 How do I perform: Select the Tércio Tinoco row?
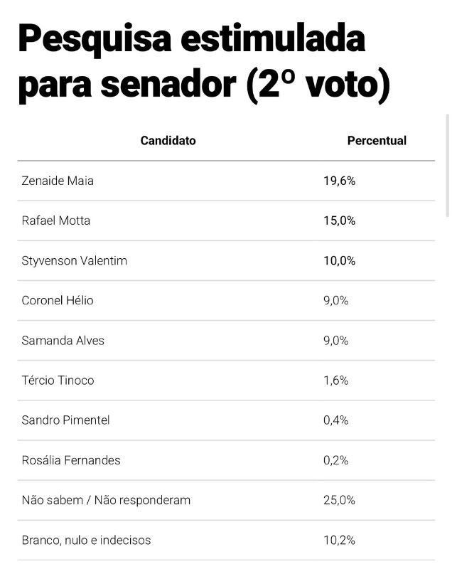tap(226, 381)
